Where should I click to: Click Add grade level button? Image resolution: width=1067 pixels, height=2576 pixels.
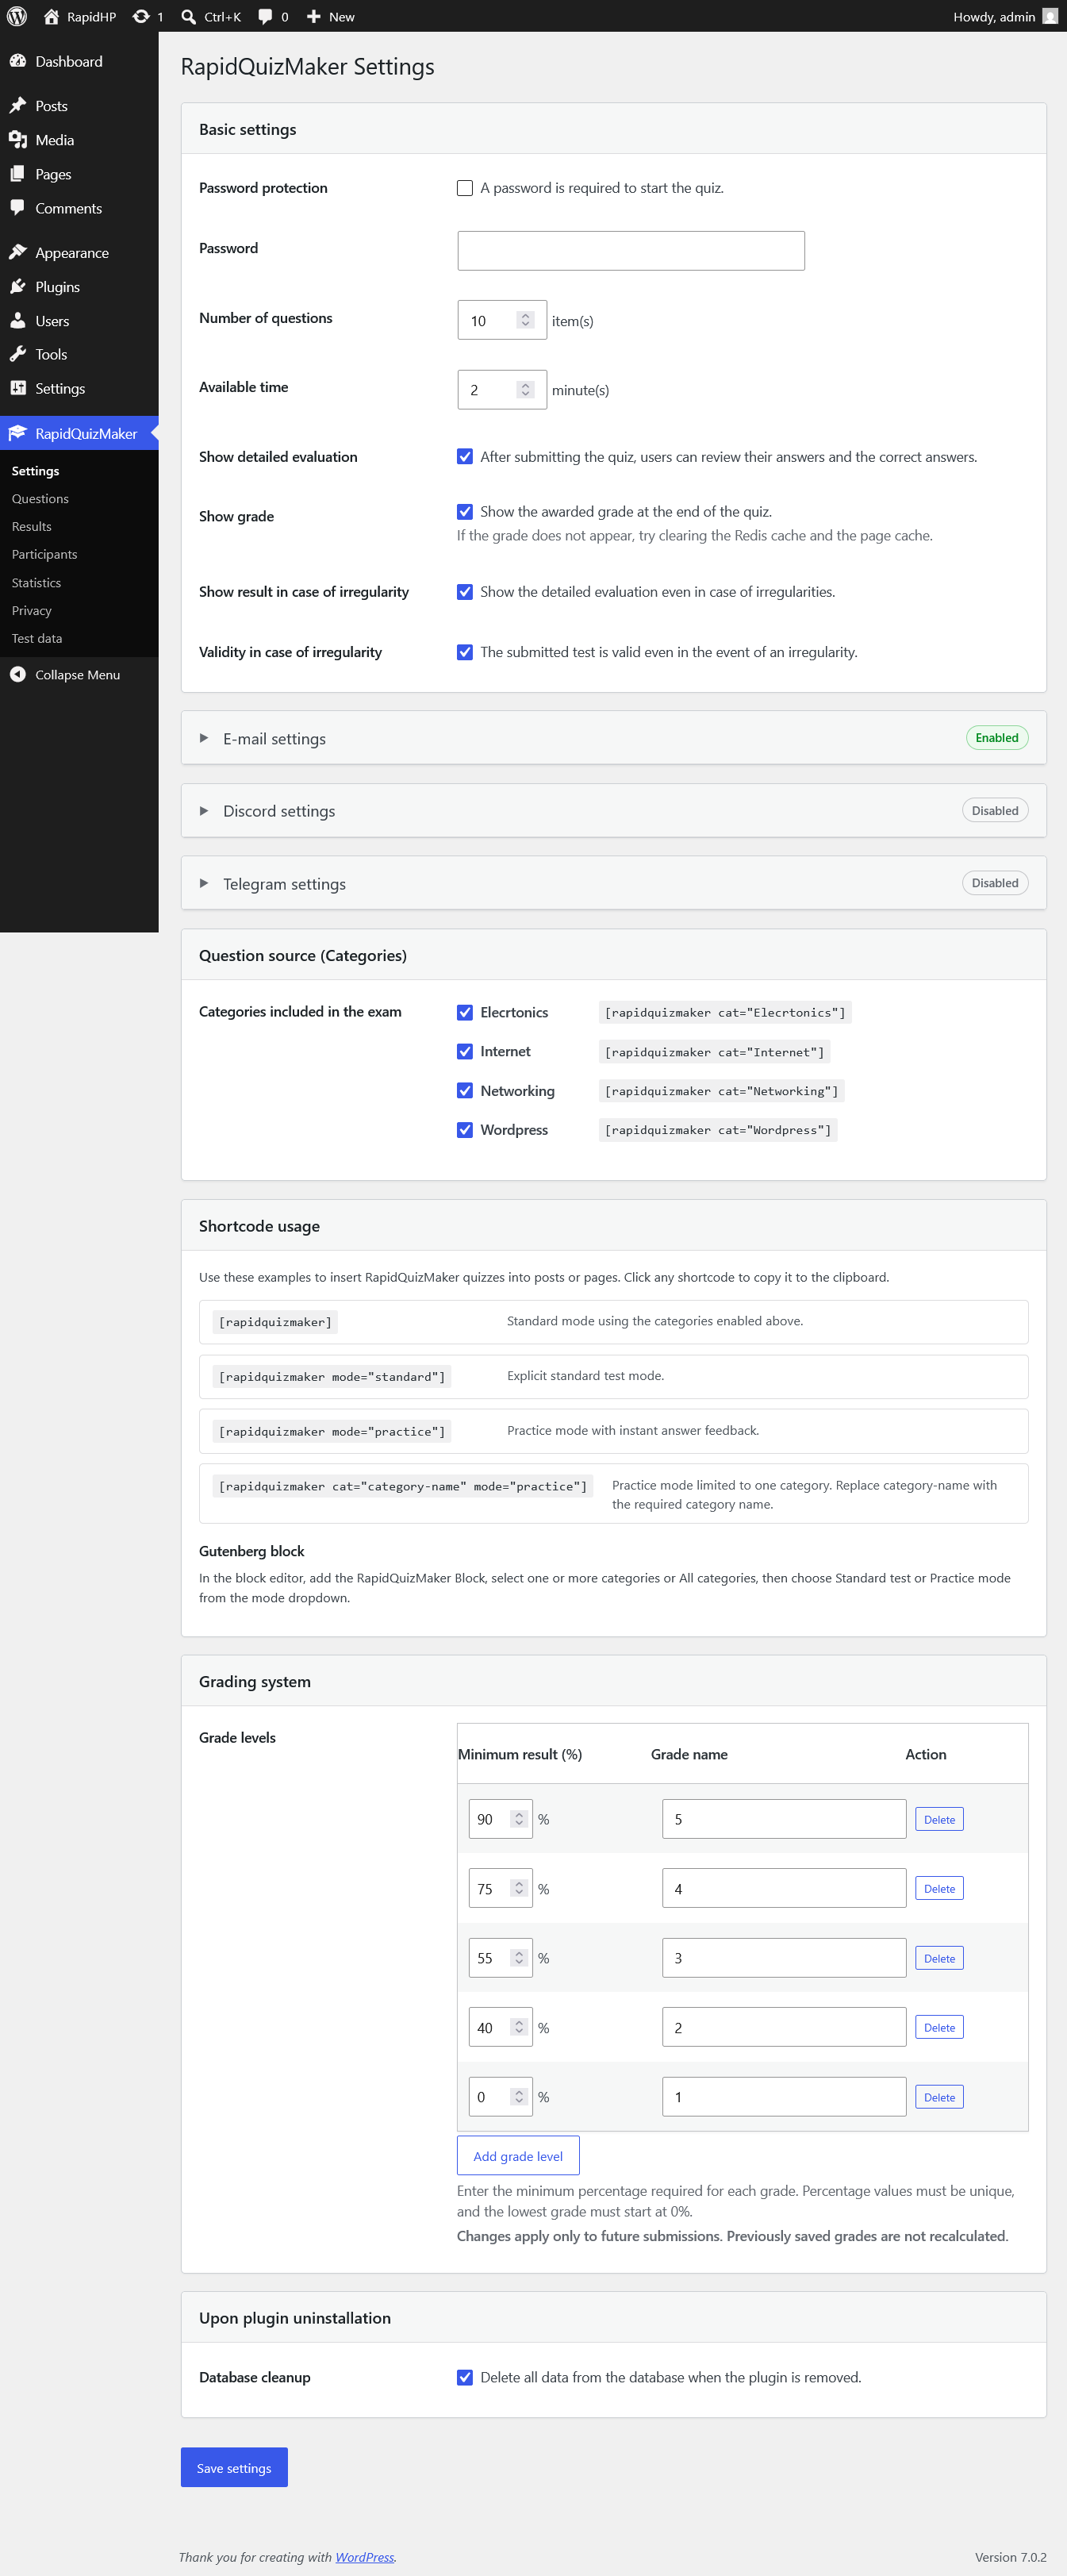coord(518,2155)
